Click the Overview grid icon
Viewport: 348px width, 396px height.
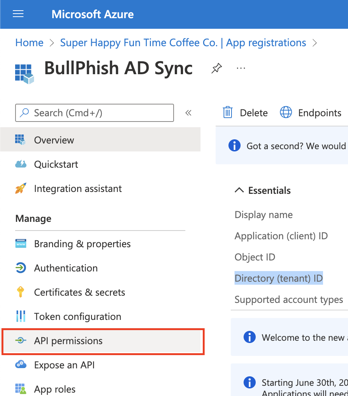[x=20, y=140]
